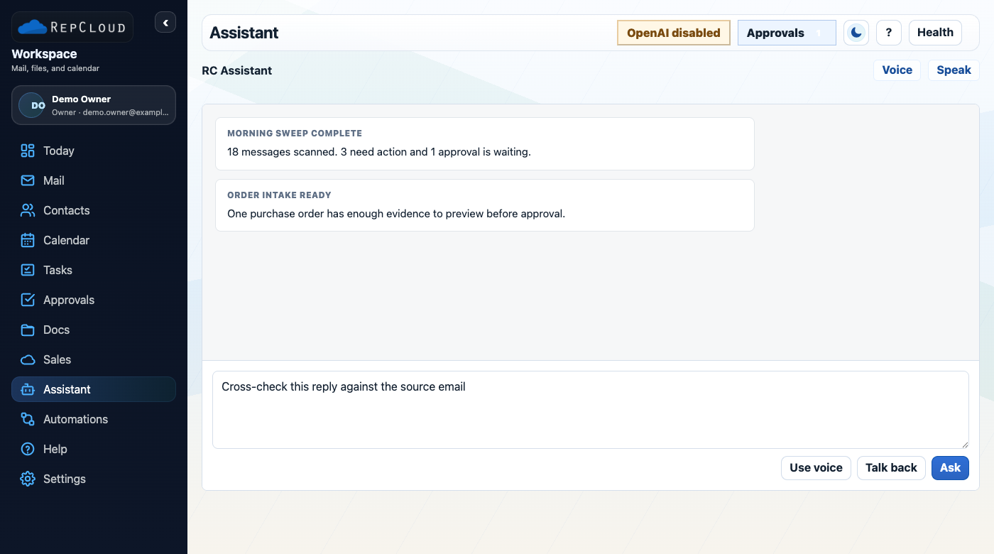Click the Use voice button
This screenshot has width=994, height=554.
point(816,467)
